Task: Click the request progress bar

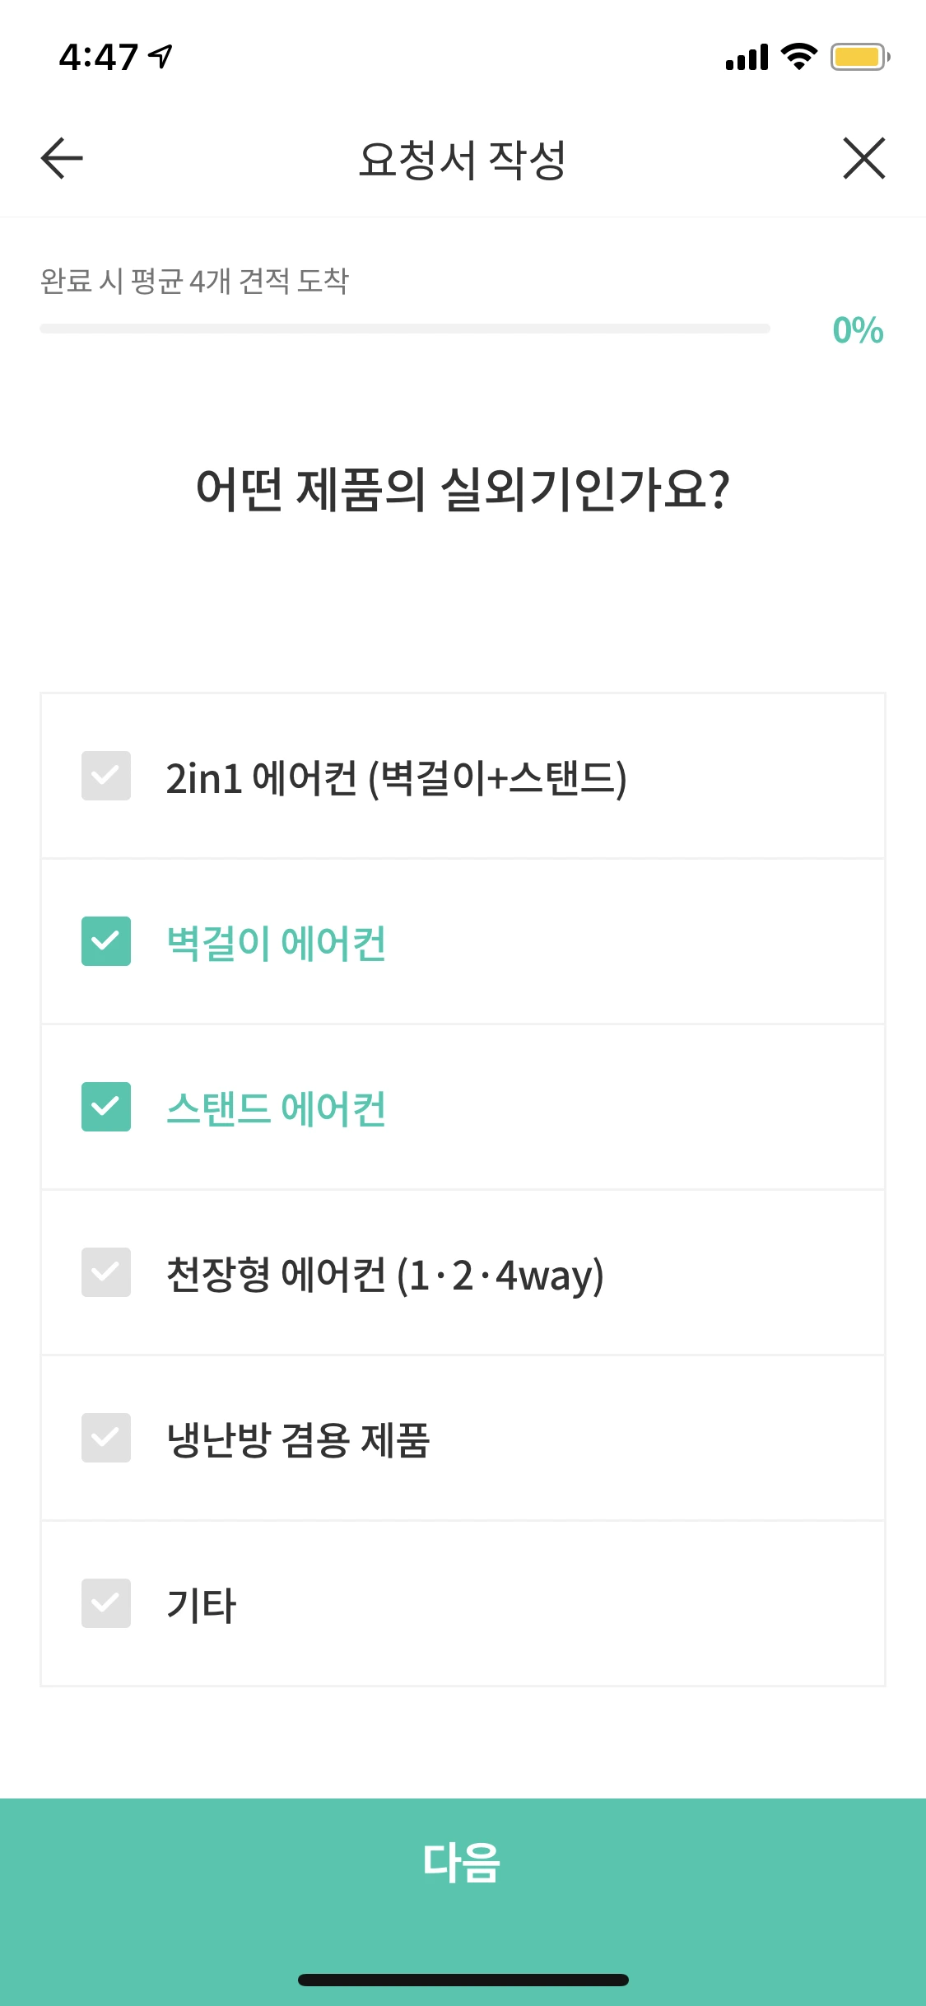Action: coord(405,329)
